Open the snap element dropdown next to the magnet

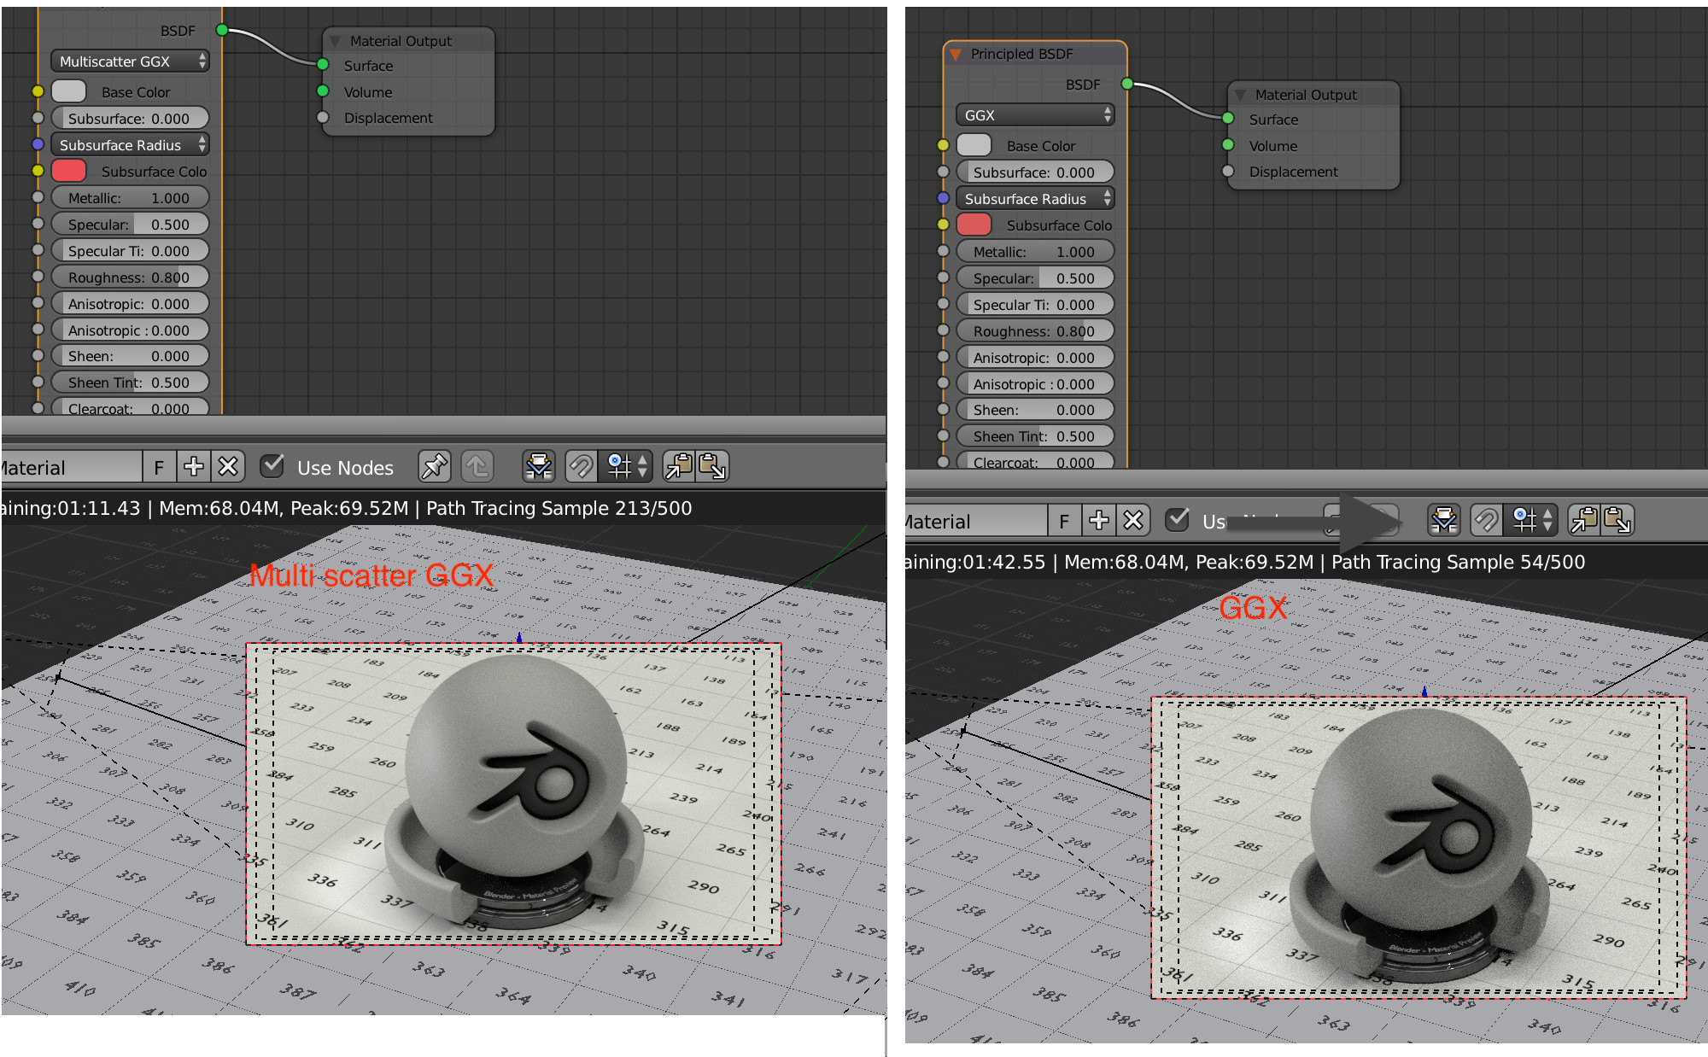[x=621, y=467]
